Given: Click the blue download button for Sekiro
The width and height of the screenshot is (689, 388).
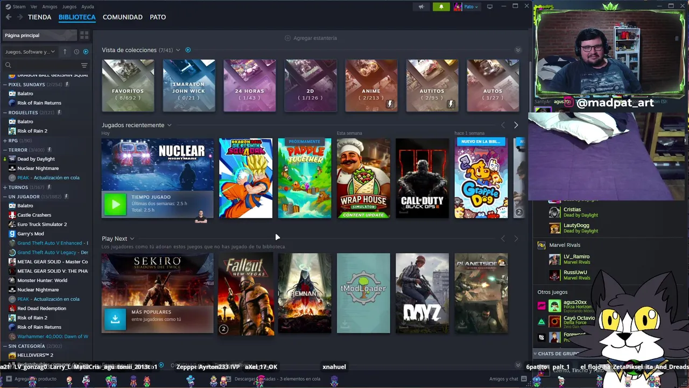Looking at the screenshot, I should [x=115, y=318].
